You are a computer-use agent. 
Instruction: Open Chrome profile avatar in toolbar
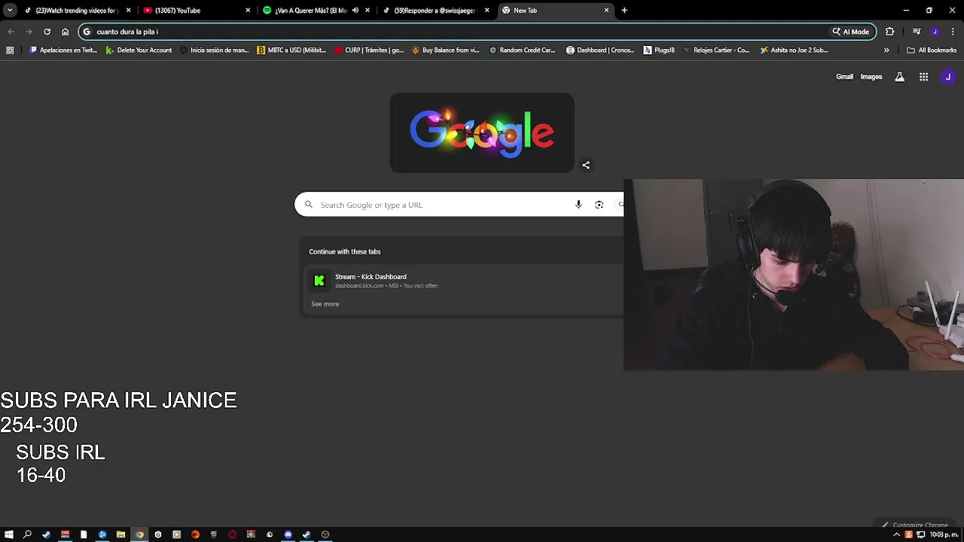coord(935,32)
